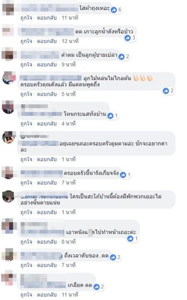Open avatar of ลูกไม้หล่นไม่ไกลต้น commenter
The image size is (187, 300).
tap(9, 78)
